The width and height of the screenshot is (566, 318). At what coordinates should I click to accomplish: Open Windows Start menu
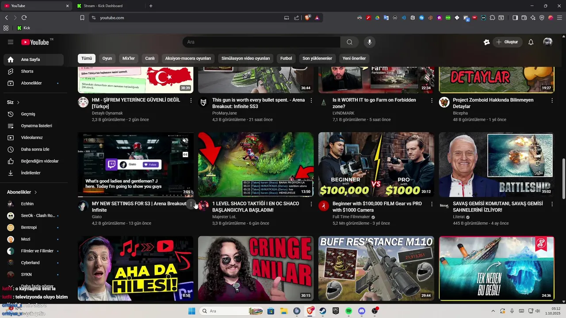click(x=191, y=311)
